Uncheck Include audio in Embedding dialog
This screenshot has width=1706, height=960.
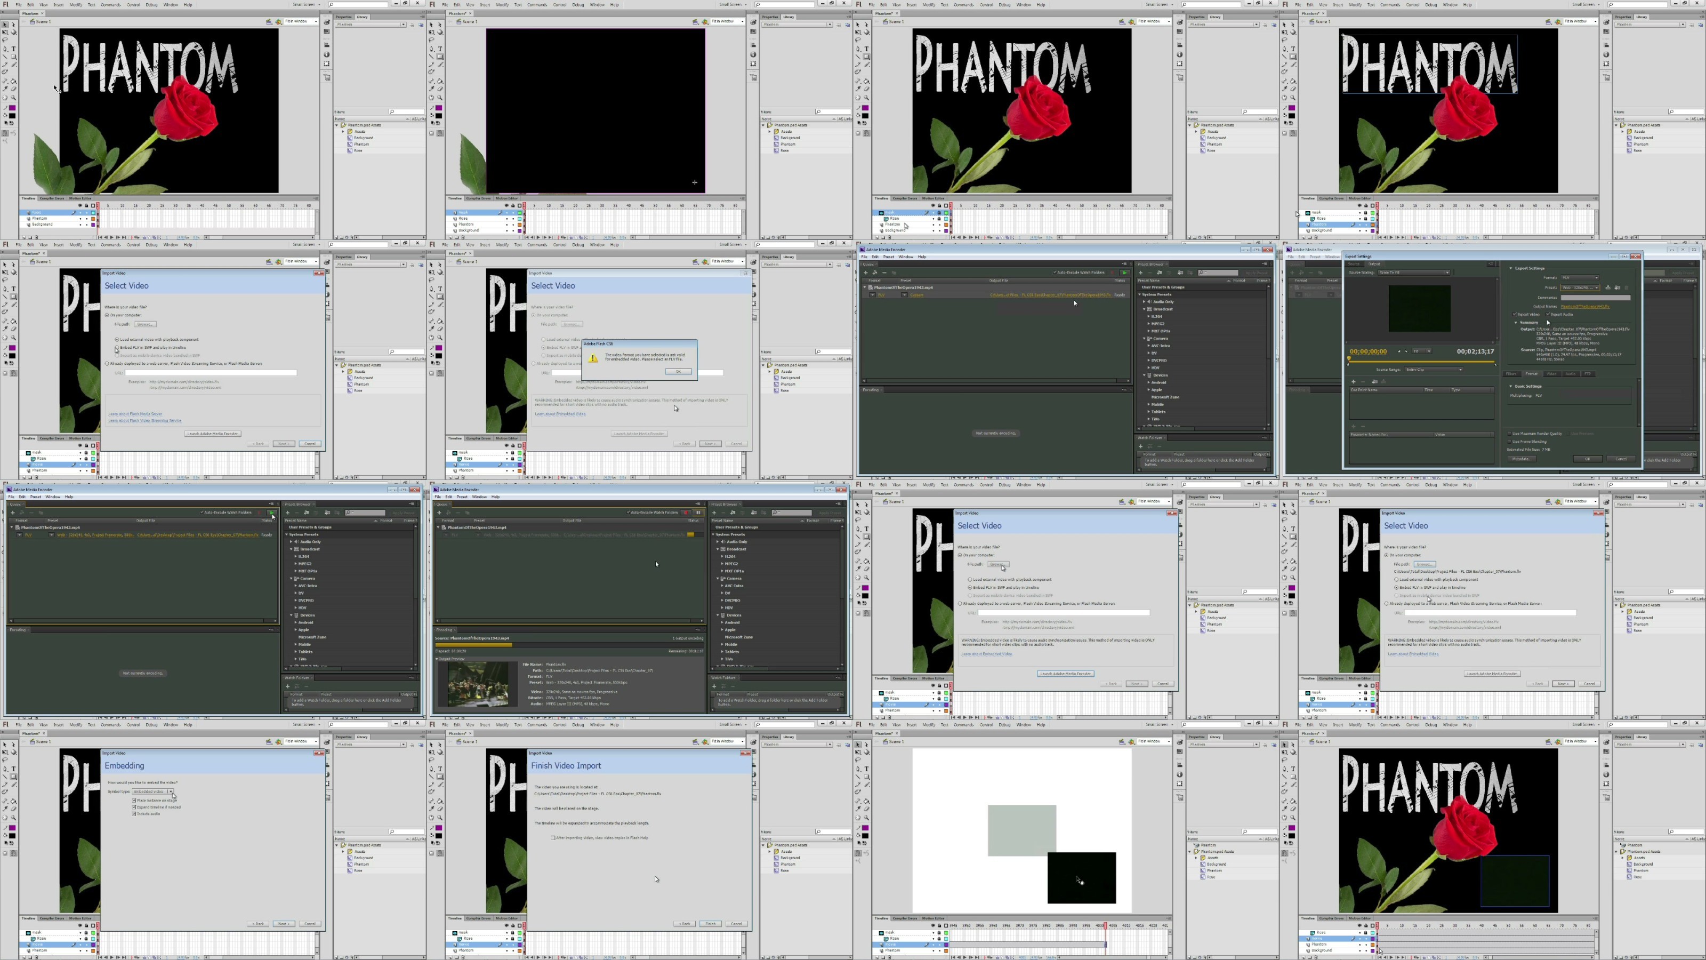(x=134, y=813)
